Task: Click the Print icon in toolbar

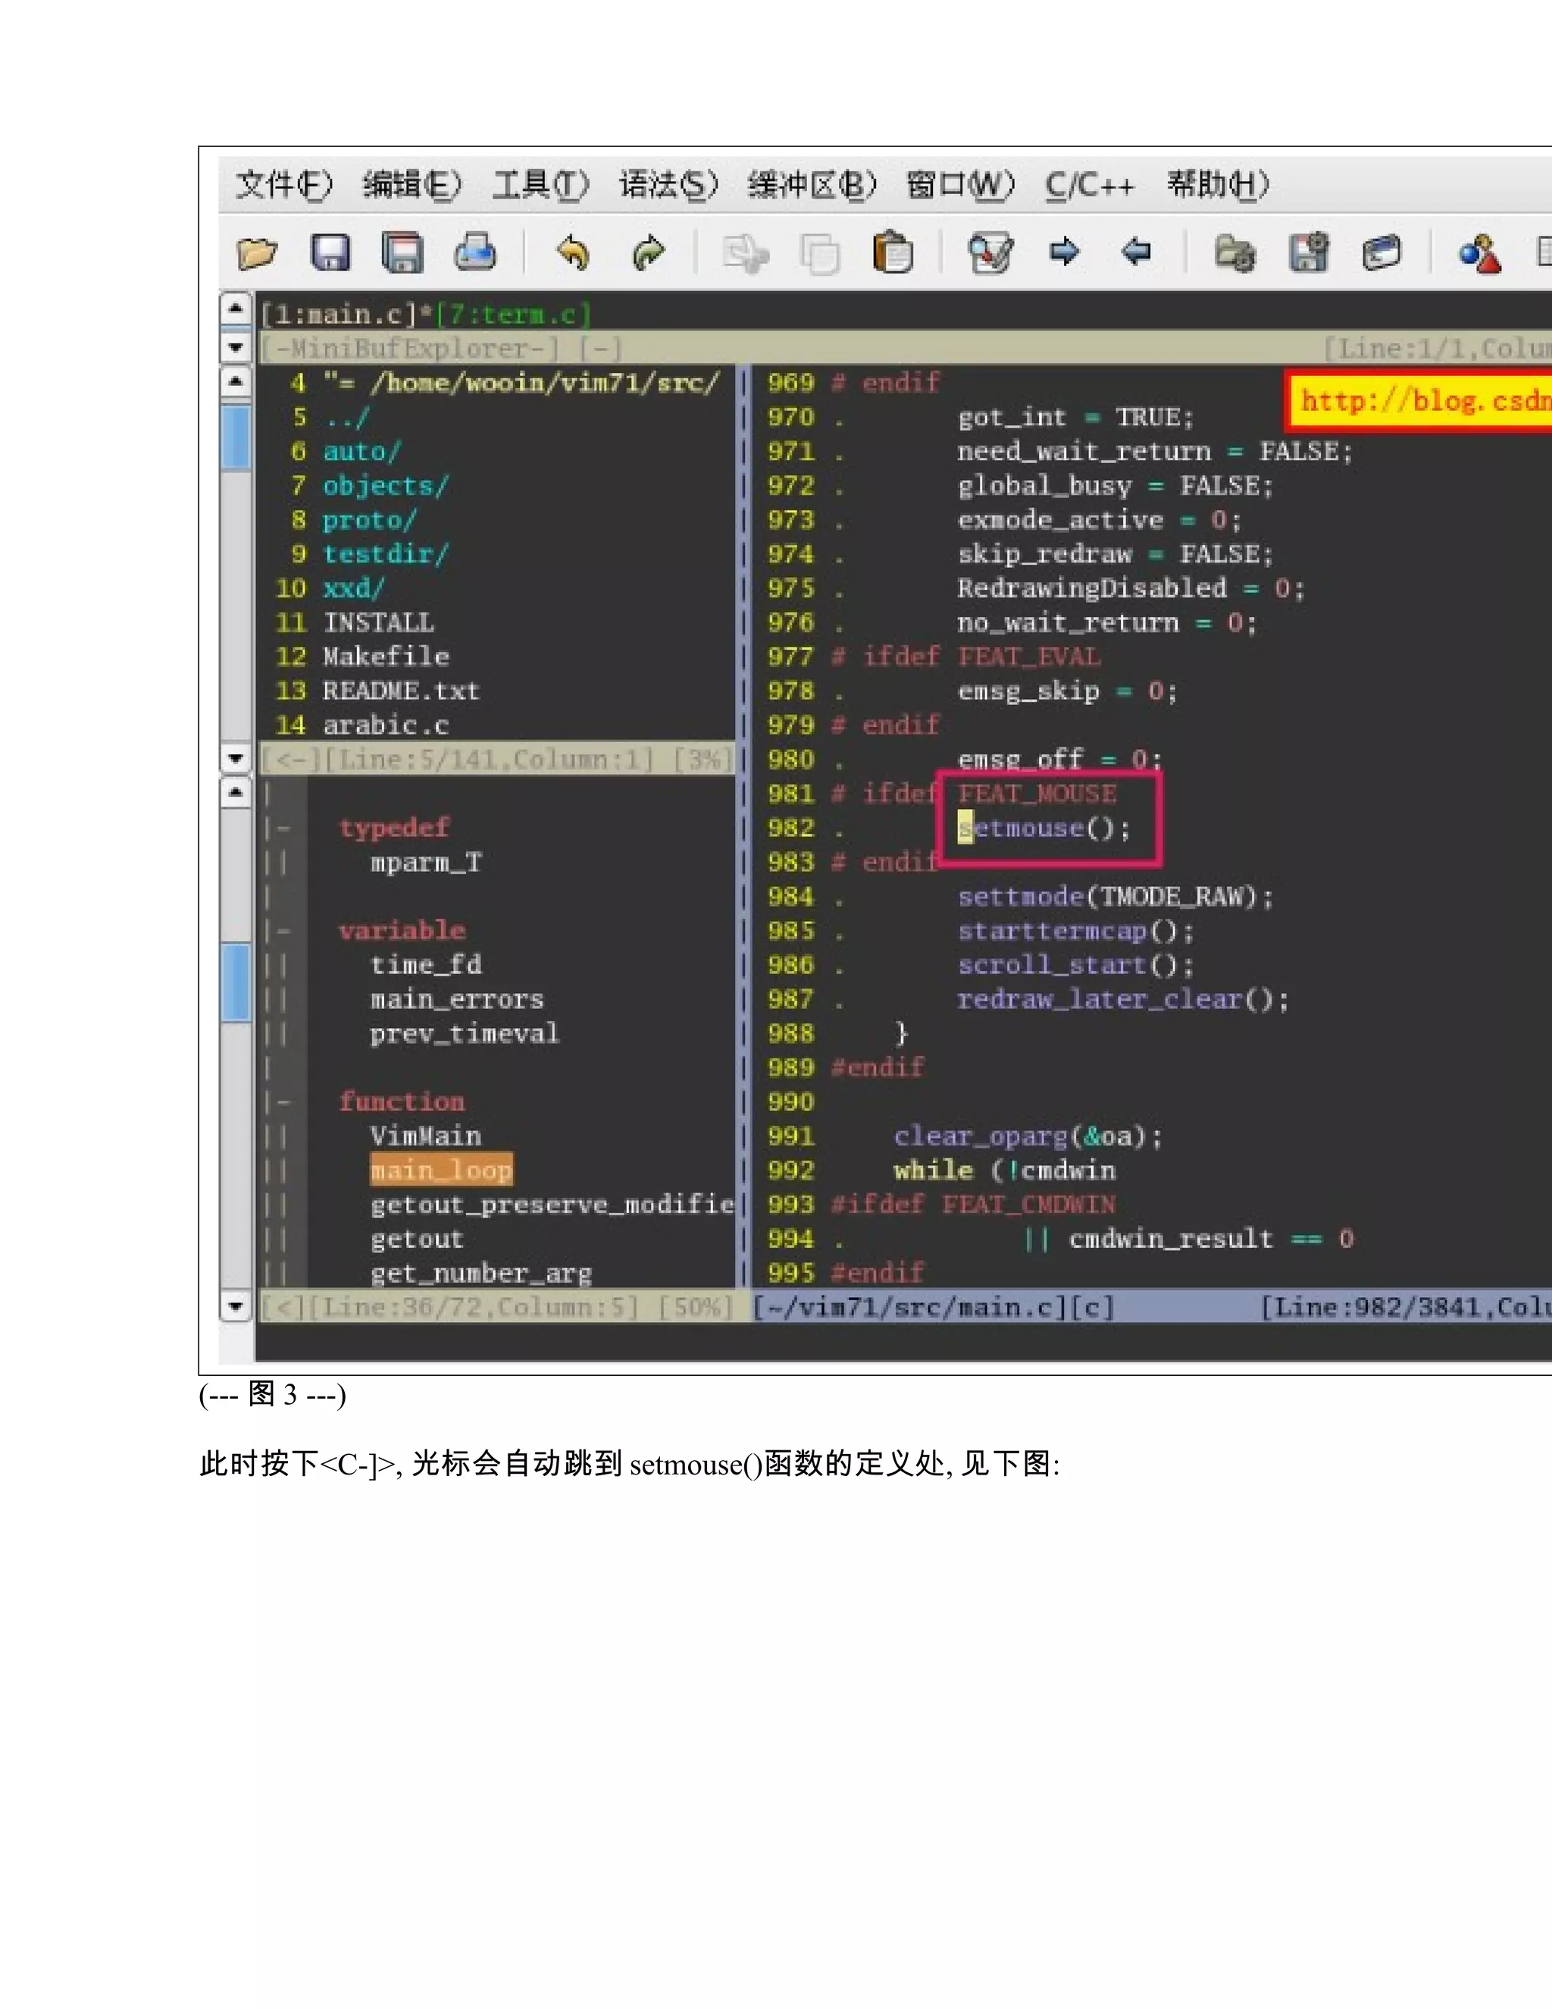Action: (475, 252)
